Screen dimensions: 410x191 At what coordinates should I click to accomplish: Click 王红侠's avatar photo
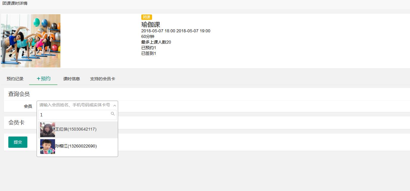point(48,130)
